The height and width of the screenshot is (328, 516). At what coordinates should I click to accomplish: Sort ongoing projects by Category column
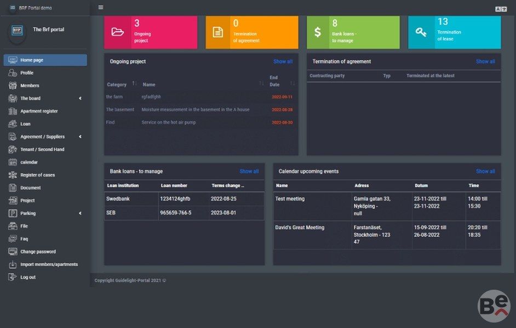pyautogui.click(x=134, y=84)
